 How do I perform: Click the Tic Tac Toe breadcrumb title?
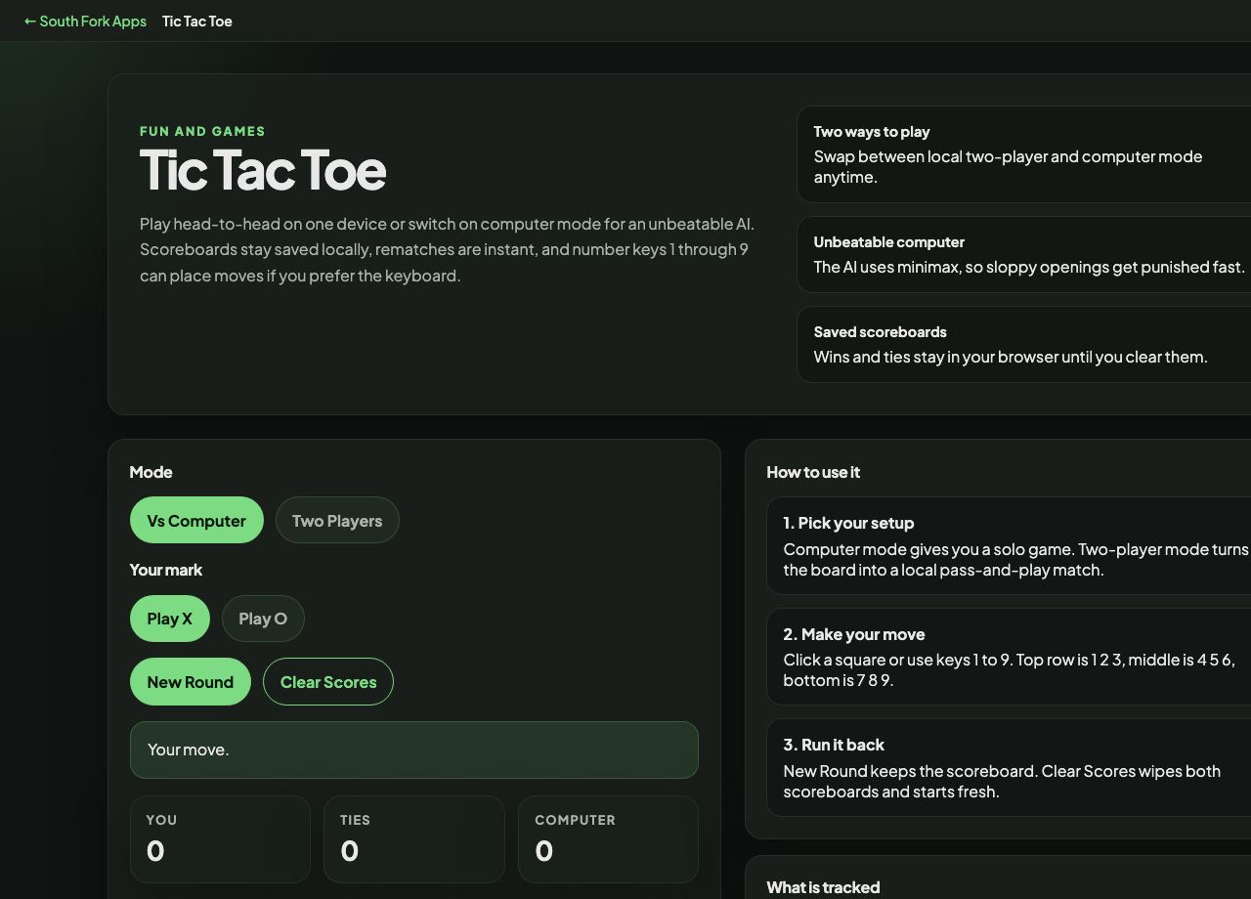pyautogui.click(x=197, y=21)
